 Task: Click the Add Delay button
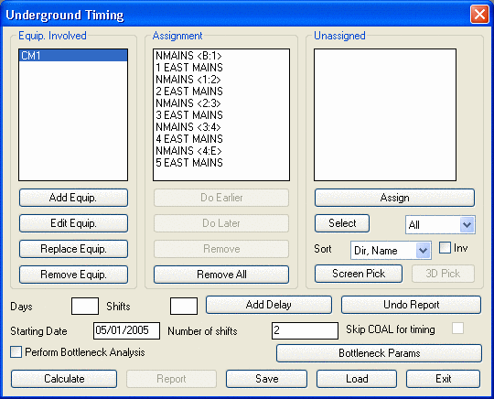click(269, 305)
